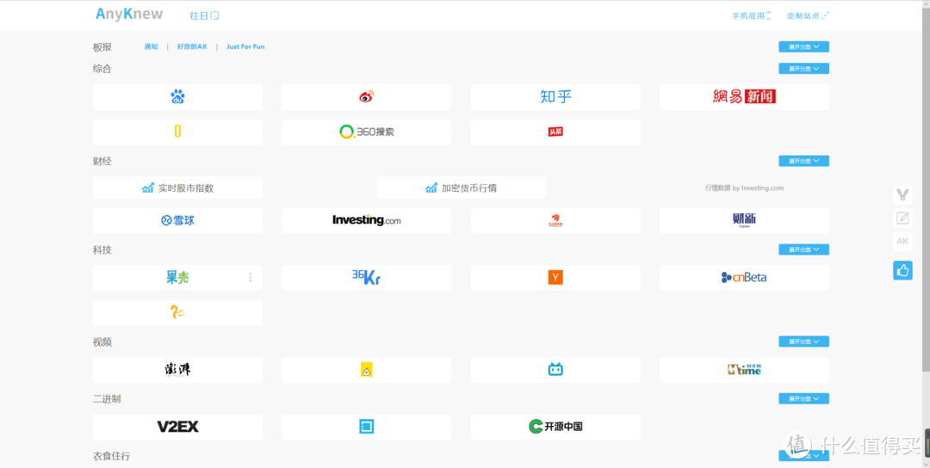Click the 视频 section heading
Image resolution: width=930 pixels, height=468 pixels.
tap(102, 342)
